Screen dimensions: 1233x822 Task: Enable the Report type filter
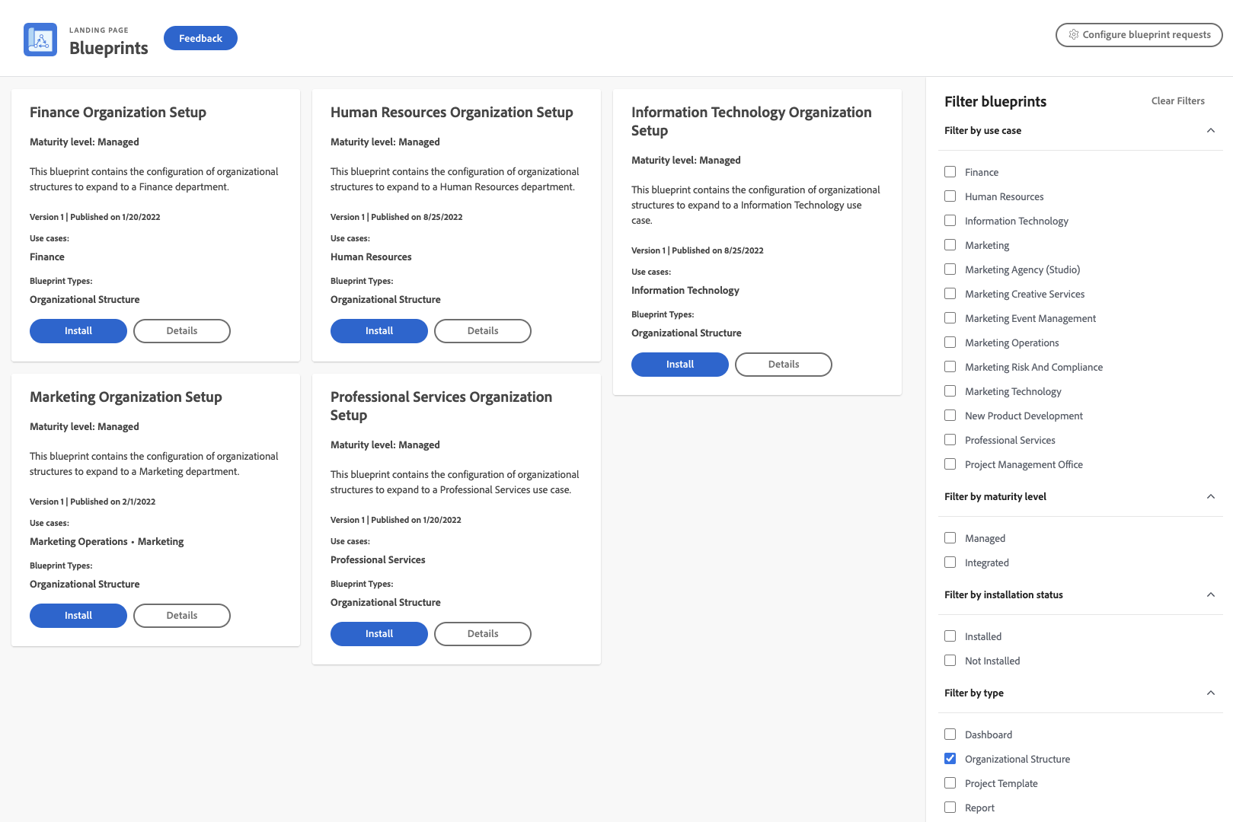(950, 807)
